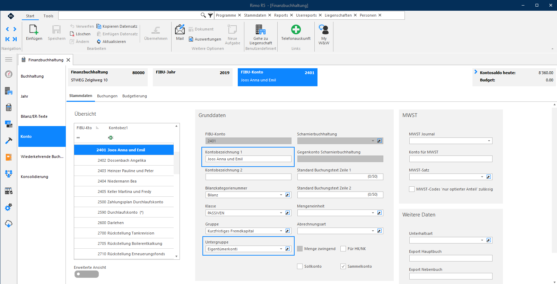Screen dimensions: 557x284
Task: Click the calculator sidebar icon
Action: [9, 107]
